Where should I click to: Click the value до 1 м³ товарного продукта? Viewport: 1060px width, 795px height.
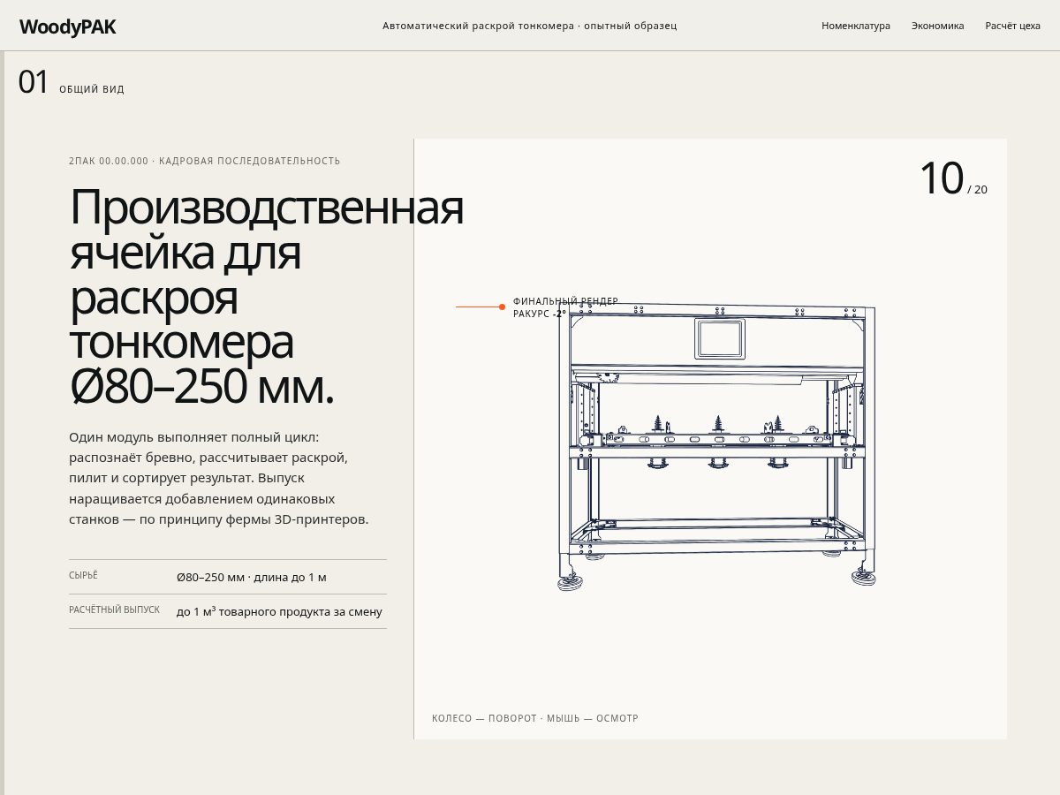279,611
